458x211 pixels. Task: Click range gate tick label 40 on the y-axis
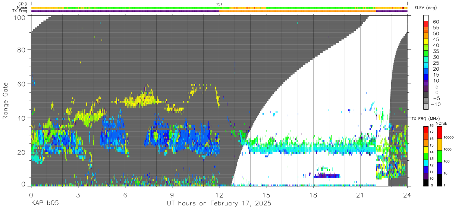tap(22, 118)
